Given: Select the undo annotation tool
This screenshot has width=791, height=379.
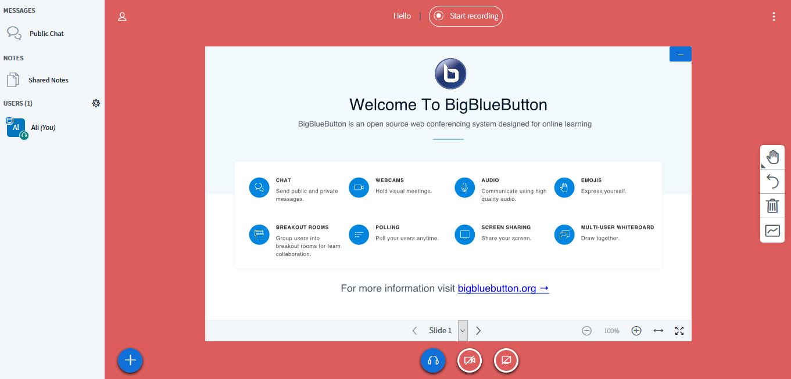Looking at the screenshot, I should click(x=772, y=181).
